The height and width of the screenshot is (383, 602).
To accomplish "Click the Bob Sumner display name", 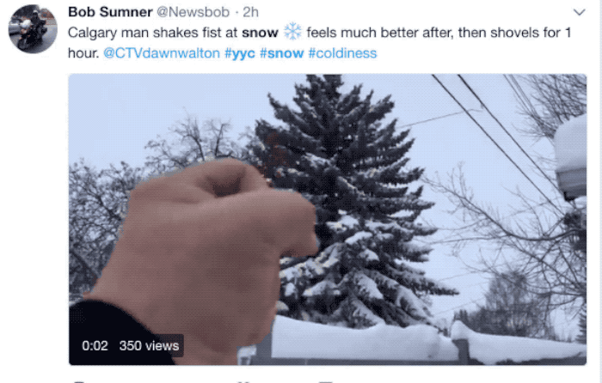I will click(110, 12).
